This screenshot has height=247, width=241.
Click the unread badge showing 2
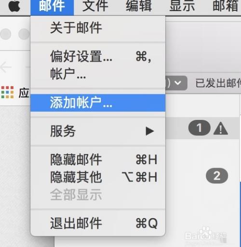217,176
